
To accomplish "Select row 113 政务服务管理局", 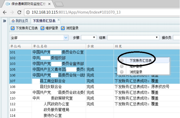I will 94,110.
